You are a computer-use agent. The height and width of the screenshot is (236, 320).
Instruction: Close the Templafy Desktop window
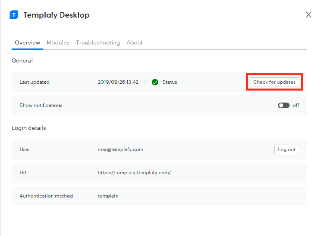pos(308,15)
